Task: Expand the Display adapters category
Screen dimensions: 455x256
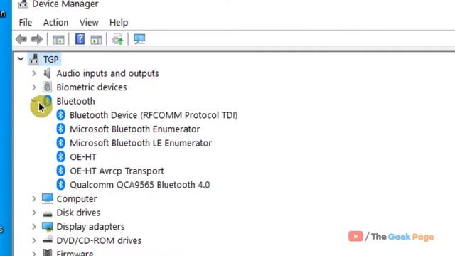Action: click(34, 227)
